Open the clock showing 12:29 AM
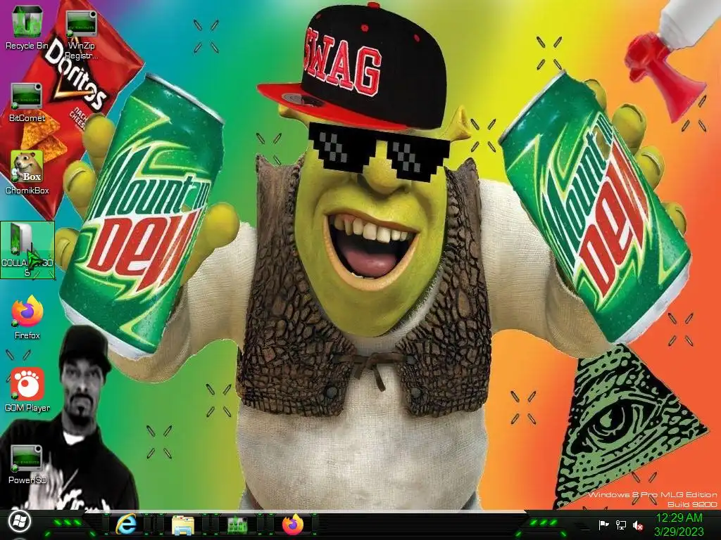 click(679, 518)
